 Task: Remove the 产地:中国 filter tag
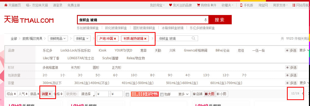pyautogui.click(x=115, y=39)
